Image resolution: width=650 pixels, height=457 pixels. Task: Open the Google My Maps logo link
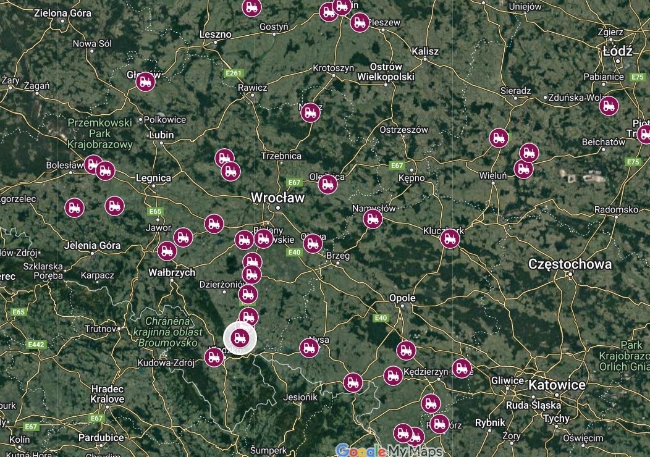[x=389, y=450]
